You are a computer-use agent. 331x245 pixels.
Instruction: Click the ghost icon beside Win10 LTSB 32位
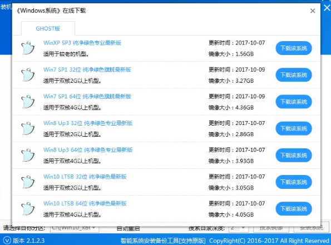pos(28,182)
